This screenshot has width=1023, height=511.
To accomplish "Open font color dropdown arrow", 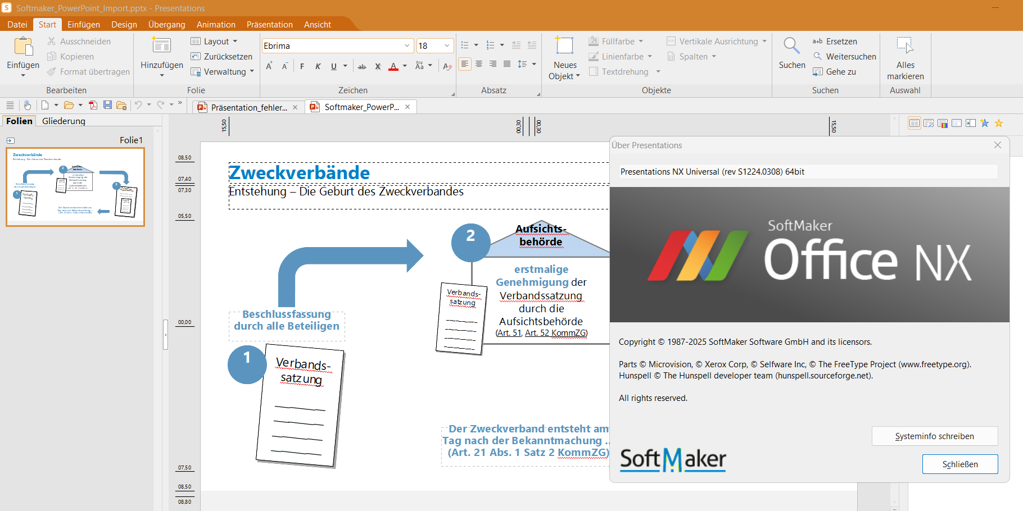I will point(405,66).
